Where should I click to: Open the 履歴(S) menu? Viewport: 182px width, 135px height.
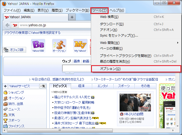coord(57,10)
